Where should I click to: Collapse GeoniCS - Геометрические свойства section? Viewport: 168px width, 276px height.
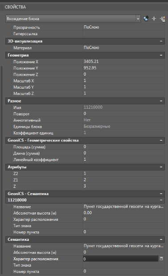click(161, 140)
